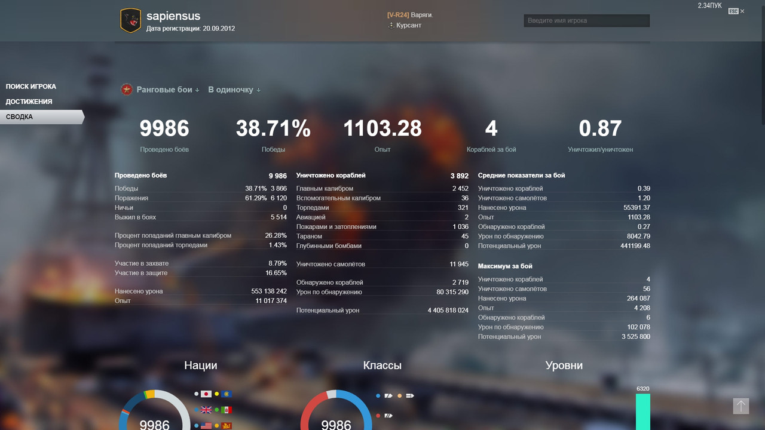Click the blue-dot ship class icon
This screenshot has height=430, width=765.
click(x=388, y=395)
